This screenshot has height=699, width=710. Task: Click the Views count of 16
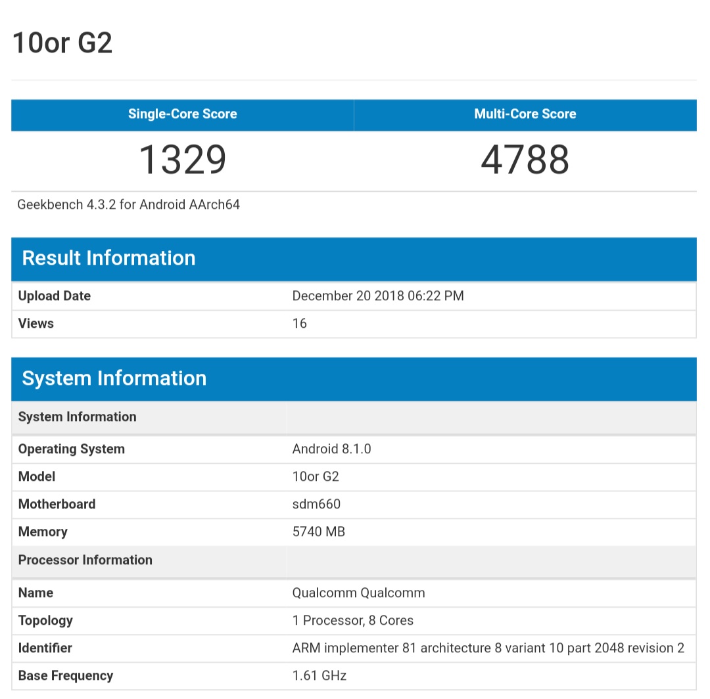299,323
